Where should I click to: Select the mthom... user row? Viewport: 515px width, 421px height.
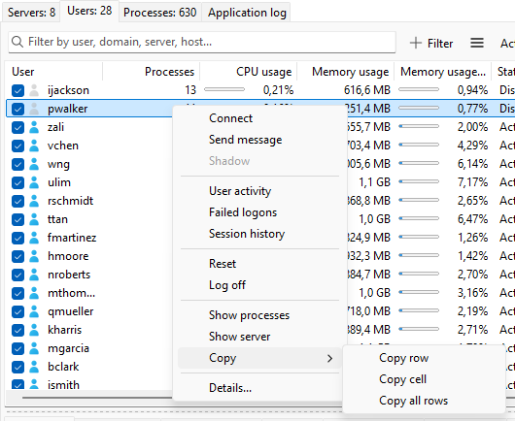click(71, 293)
